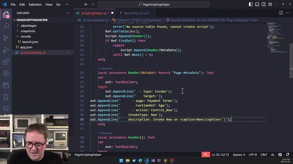Open the Explorer view in activity bar

[6, 15]
